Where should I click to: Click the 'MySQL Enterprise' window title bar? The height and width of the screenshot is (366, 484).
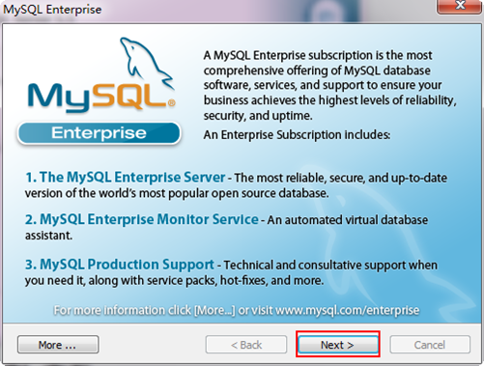pyautogui.click(x=219, y=9)
